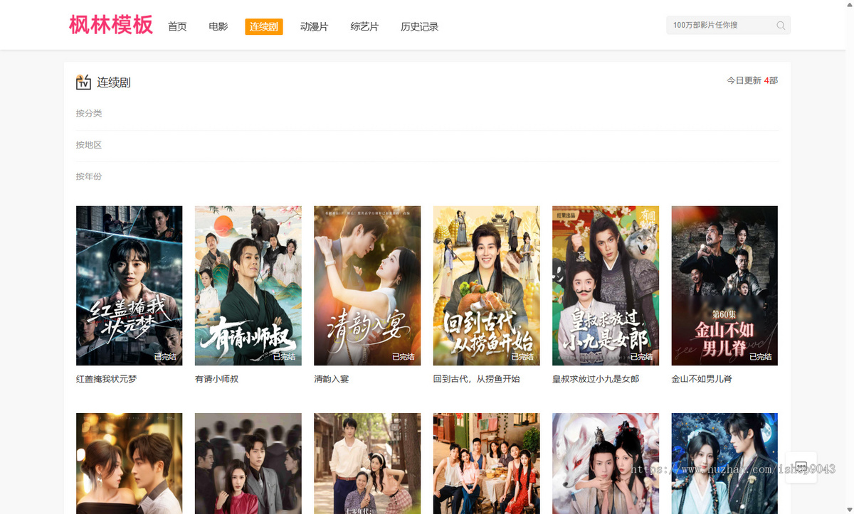854x514 pixels.
Task: Open the floating chat bubble icon
Action: pos(801,468)
